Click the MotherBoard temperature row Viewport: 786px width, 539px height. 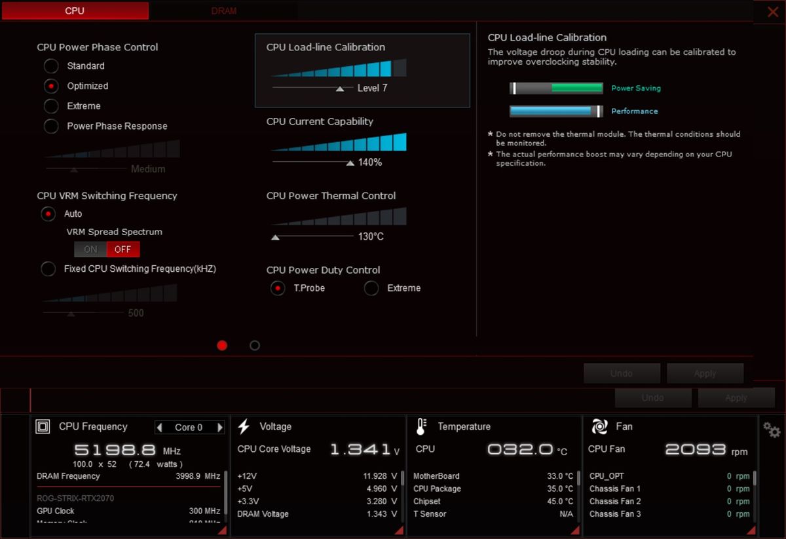tap(493, 476)
